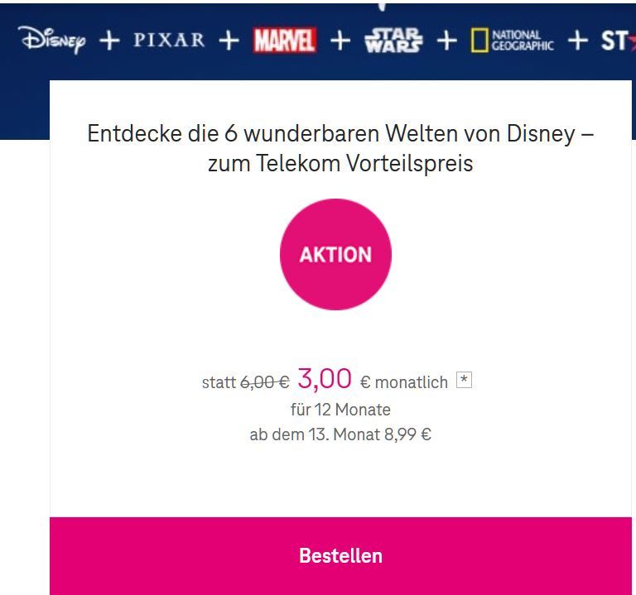Click the € monatlich label

coord(404,382)
